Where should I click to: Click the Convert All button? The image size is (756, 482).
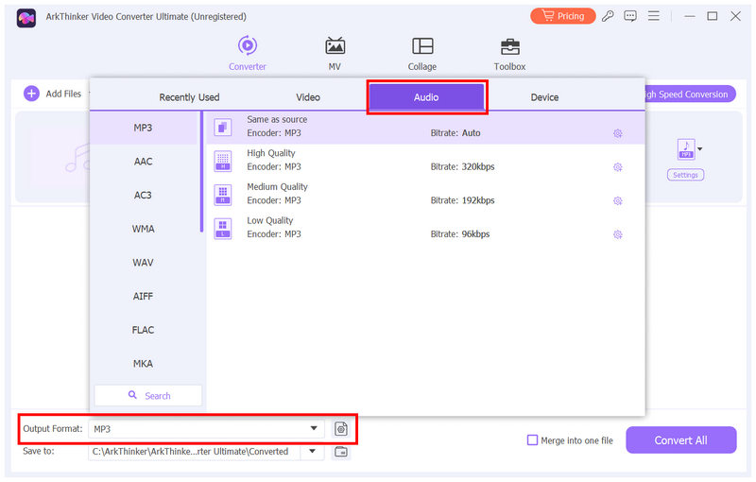(x=680, y=440)
